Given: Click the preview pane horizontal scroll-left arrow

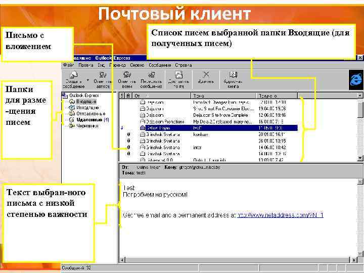Looking at the screenshot, I should click(122, 260).
